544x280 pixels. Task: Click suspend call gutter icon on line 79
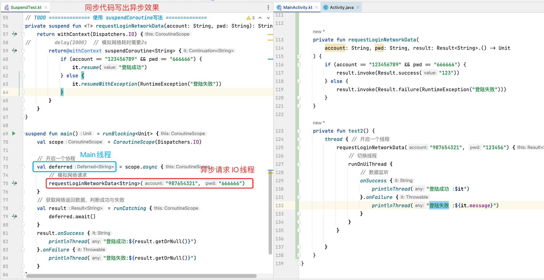(x=14, y=216)
